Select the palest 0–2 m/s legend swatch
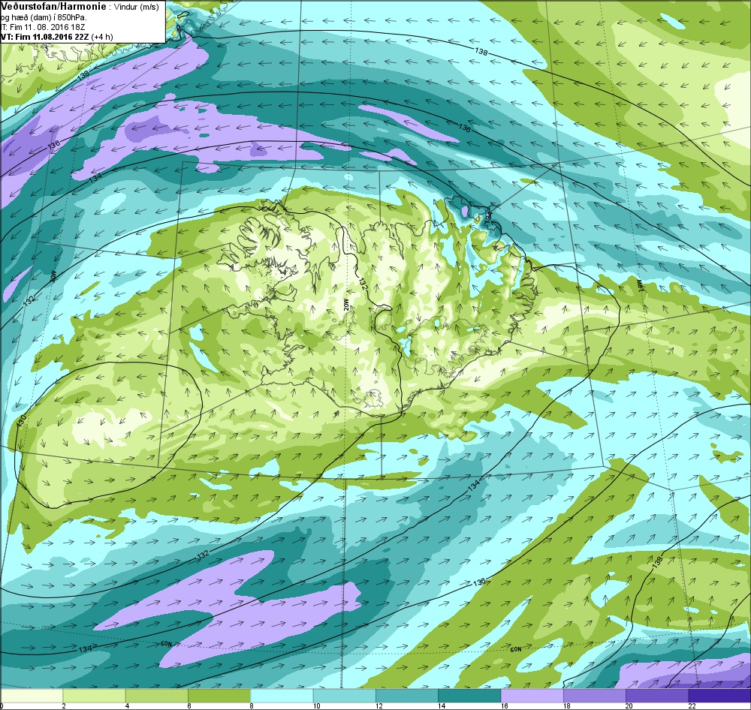 pos(32,695)
